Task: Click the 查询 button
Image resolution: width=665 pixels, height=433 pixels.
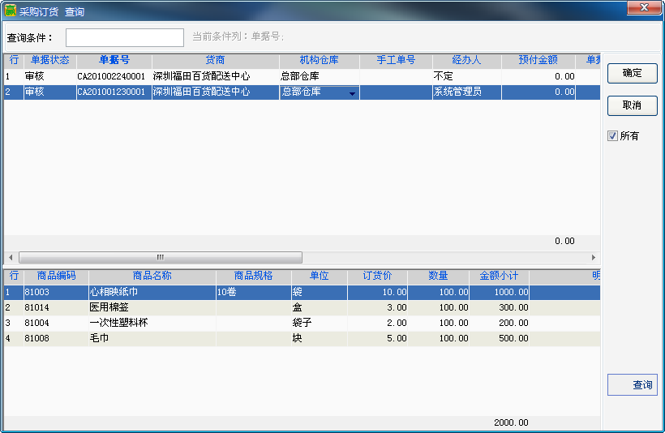Action: 633,385
